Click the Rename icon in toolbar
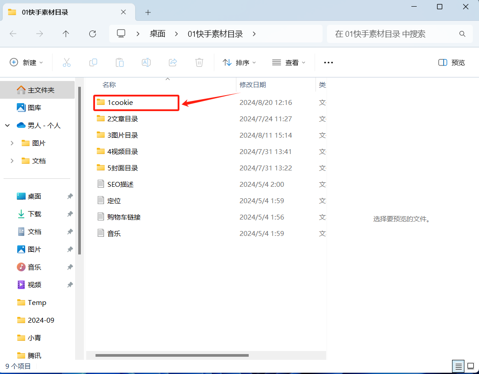 tap(146, 62)
